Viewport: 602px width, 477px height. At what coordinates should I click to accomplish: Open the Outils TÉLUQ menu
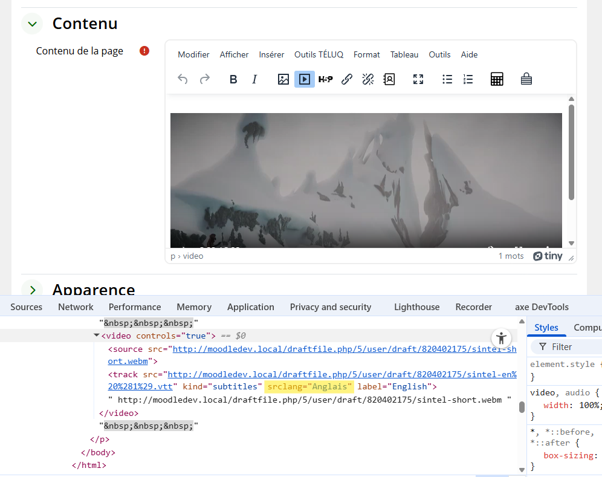point(319,54)
